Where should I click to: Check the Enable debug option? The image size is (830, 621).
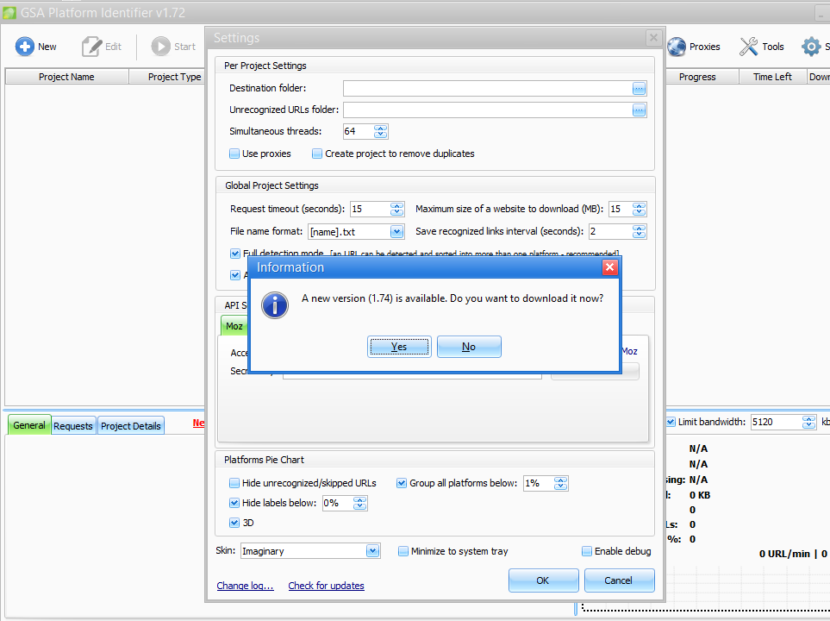[586, 551]
